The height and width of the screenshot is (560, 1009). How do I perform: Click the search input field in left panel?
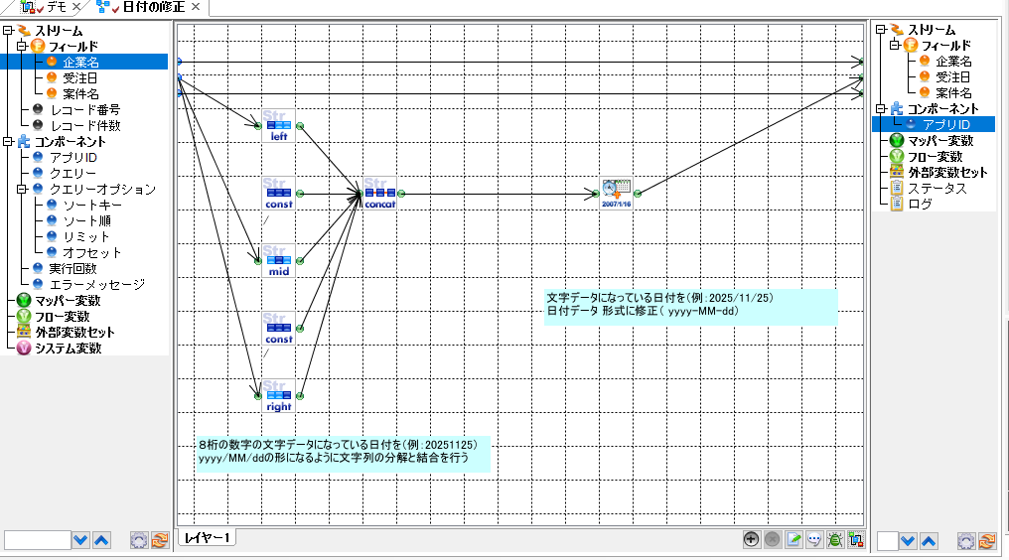click(x=37, y=541)
